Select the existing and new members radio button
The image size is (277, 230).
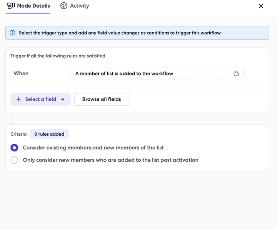point(14,148)
